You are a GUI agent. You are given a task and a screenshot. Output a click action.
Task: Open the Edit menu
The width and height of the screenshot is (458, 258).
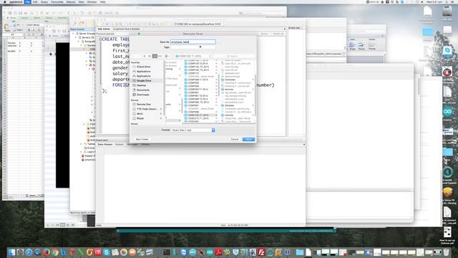coord(35,1)
